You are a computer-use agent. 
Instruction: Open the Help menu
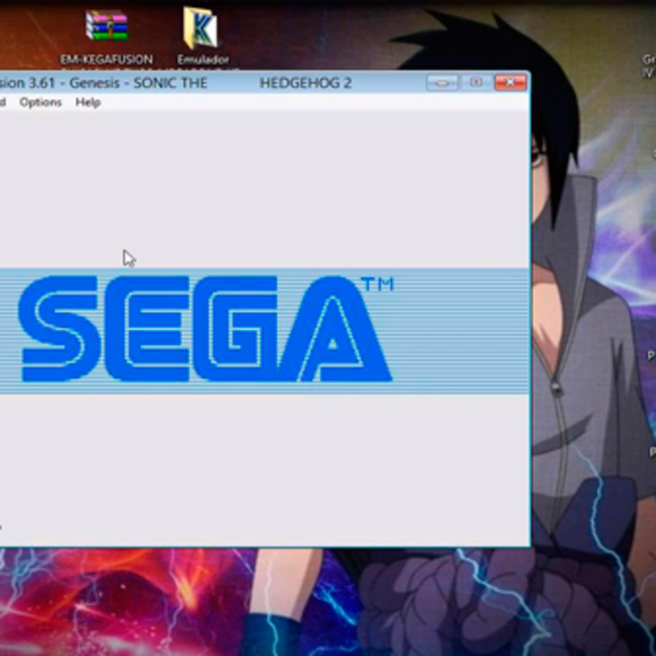[x=88, y=102]
